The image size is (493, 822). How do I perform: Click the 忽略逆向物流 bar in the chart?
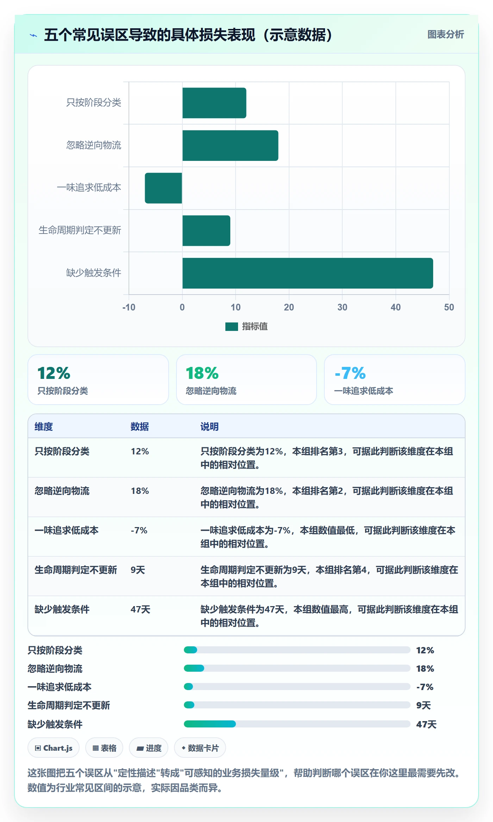pos(230,145)
